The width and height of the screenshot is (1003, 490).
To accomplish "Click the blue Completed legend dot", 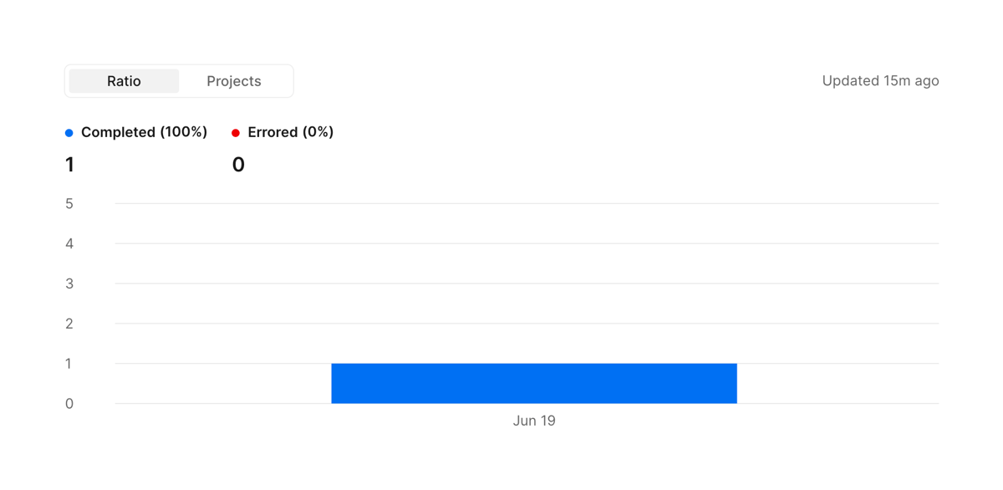I will [x=69, y=133].
